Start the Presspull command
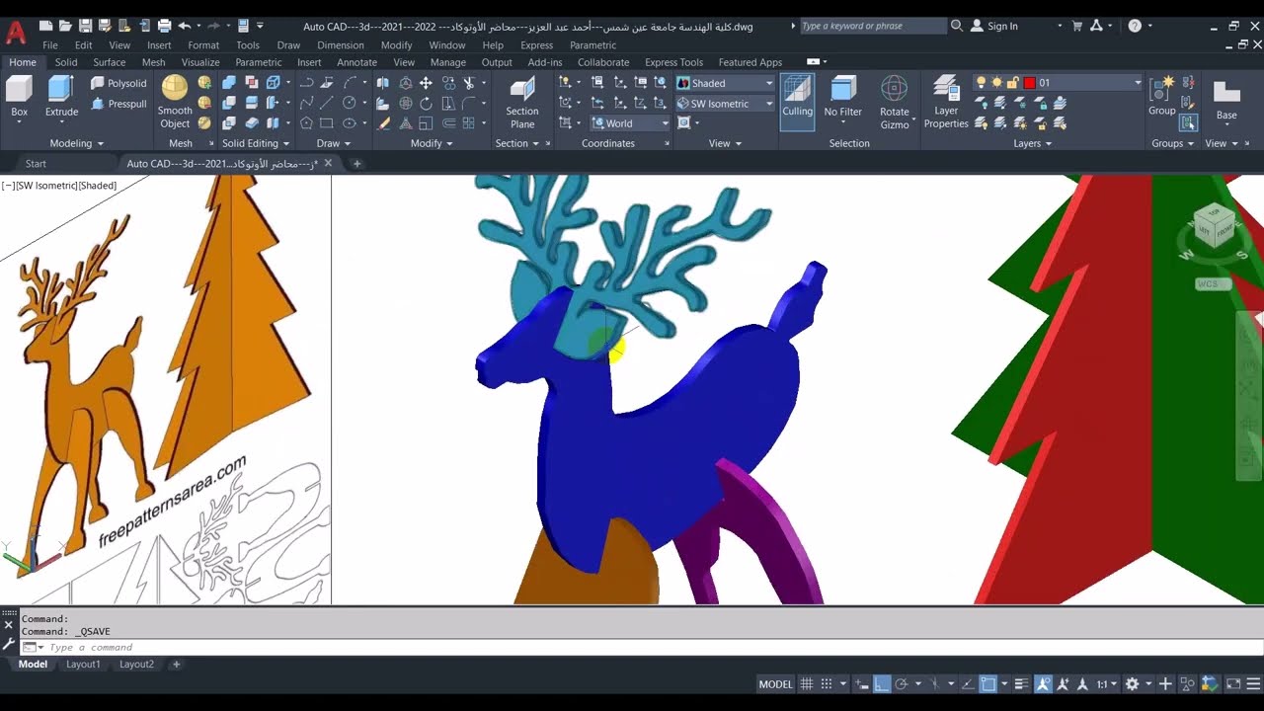The height and width of the screenshot is (711, 1264). [x=118, y=104]
